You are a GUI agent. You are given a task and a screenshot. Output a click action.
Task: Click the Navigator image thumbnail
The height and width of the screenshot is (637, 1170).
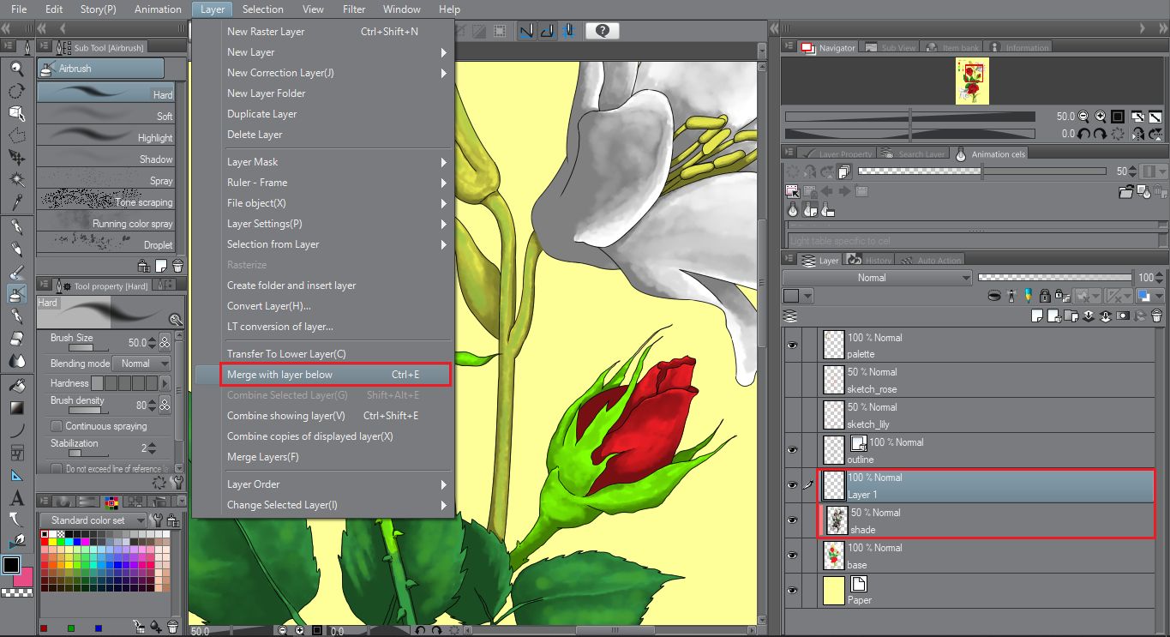pyautogui.click(x=972, y=81)
